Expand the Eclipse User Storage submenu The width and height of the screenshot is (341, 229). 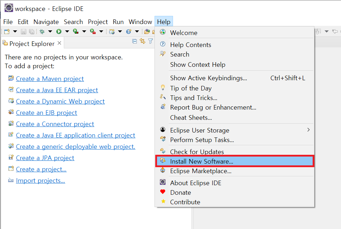(x=308, y=130)
